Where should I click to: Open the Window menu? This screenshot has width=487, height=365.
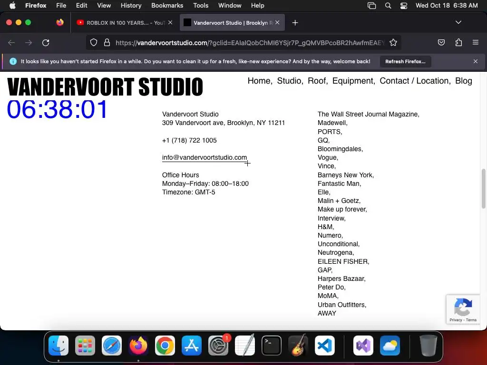(230, 5)
